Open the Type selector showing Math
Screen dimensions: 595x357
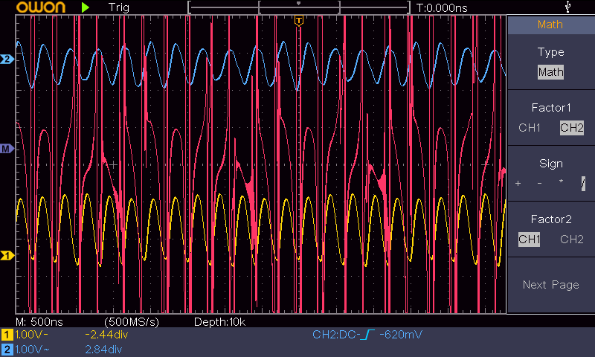[x=550, y=72]
